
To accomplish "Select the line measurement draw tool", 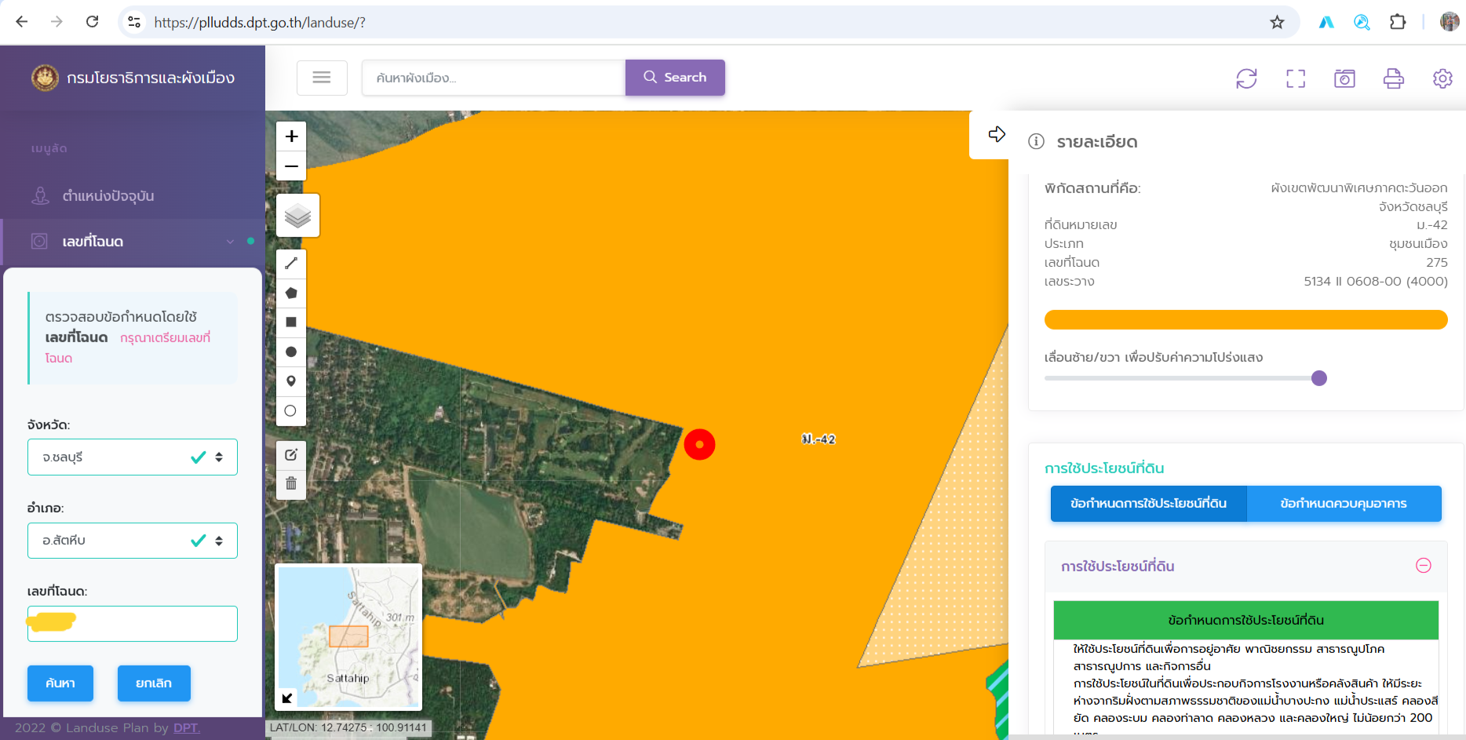I will click(291, 264).
